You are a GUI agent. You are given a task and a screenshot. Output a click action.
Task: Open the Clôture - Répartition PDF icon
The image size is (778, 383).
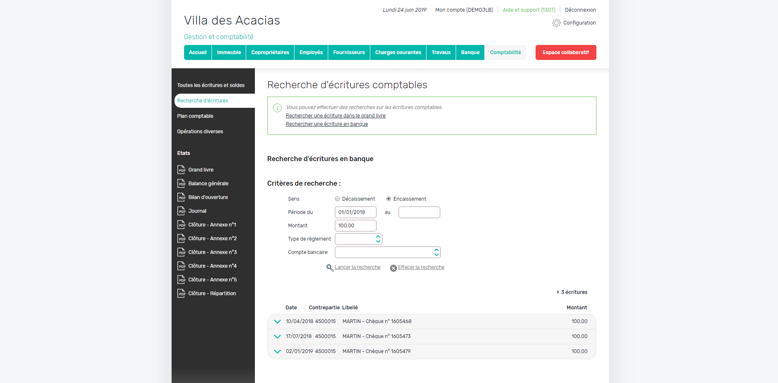pyautogui.click(x=181, y=293)
